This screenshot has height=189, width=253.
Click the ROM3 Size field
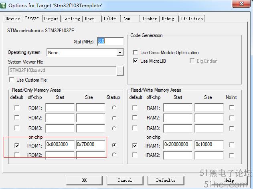click(x=91, y=128)
